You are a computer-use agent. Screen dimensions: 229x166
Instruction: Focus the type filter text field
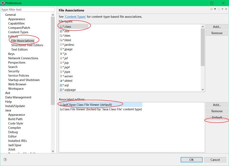(x=28, y=10)
